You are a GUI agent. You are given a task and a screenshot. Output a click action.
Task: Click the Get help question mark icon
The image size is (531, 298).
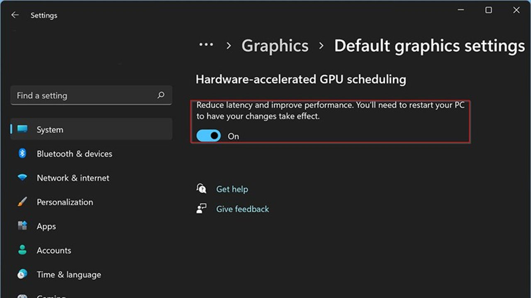point(202,188)
